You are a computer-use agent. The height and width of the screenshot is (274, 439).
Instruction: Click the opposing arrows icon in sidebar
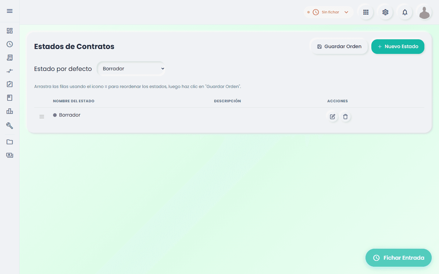[10, 71]
